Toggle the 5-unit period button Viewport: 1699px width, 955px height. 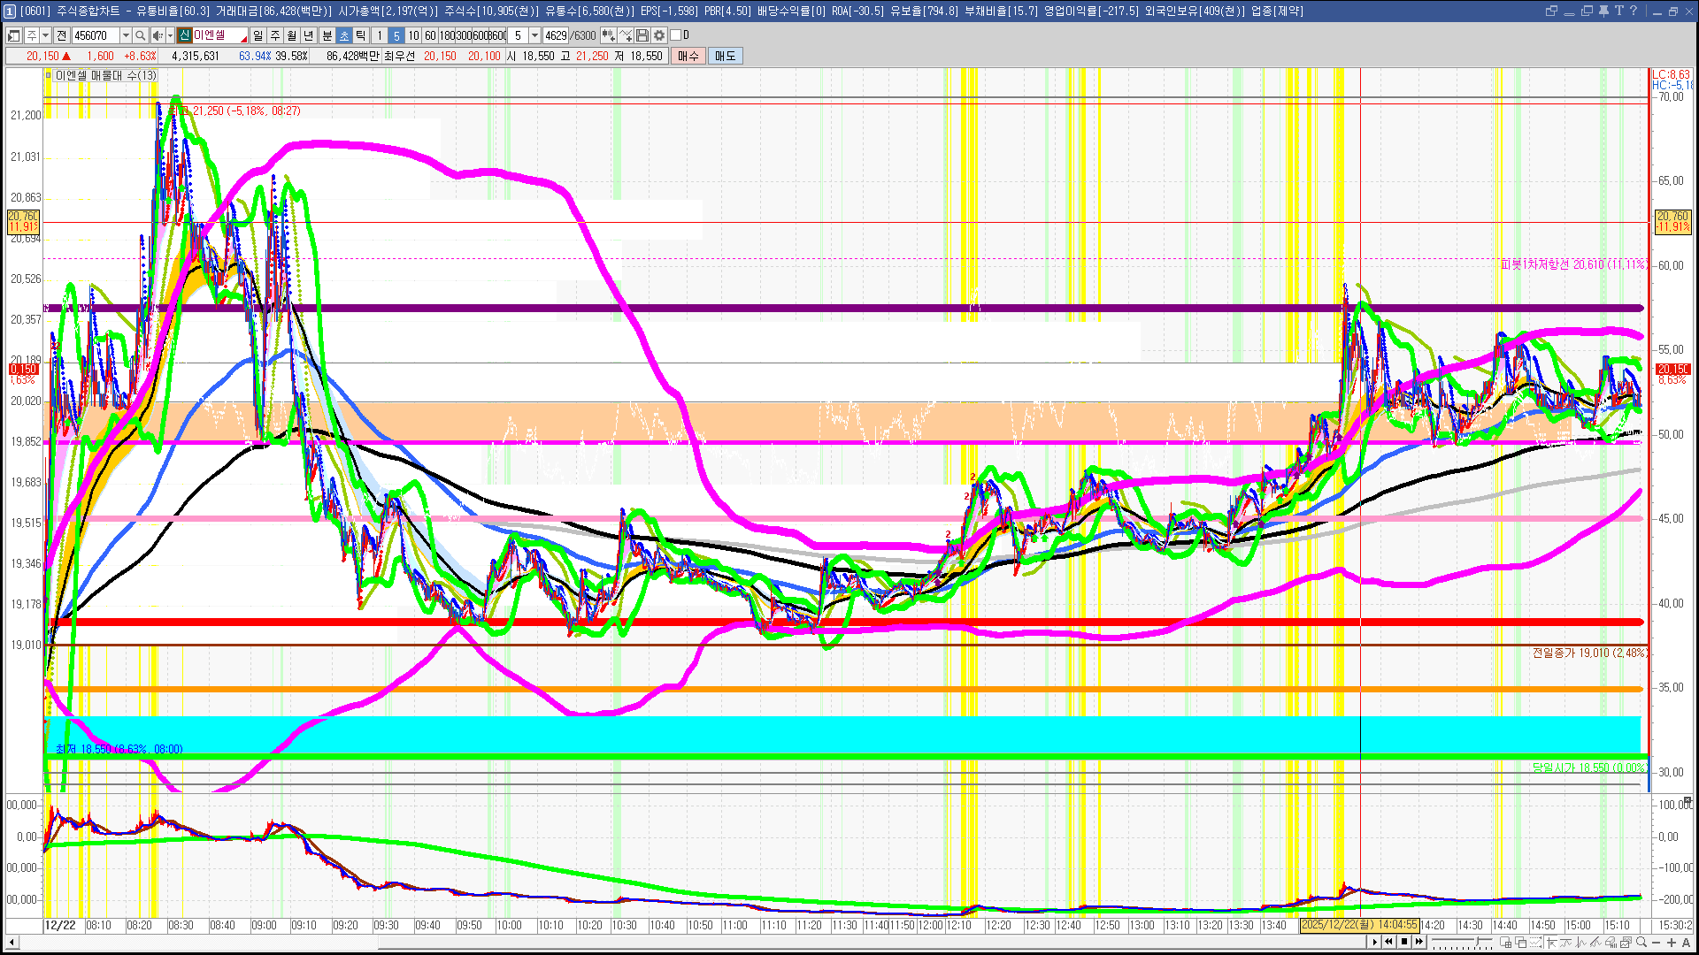click(396, 35)
